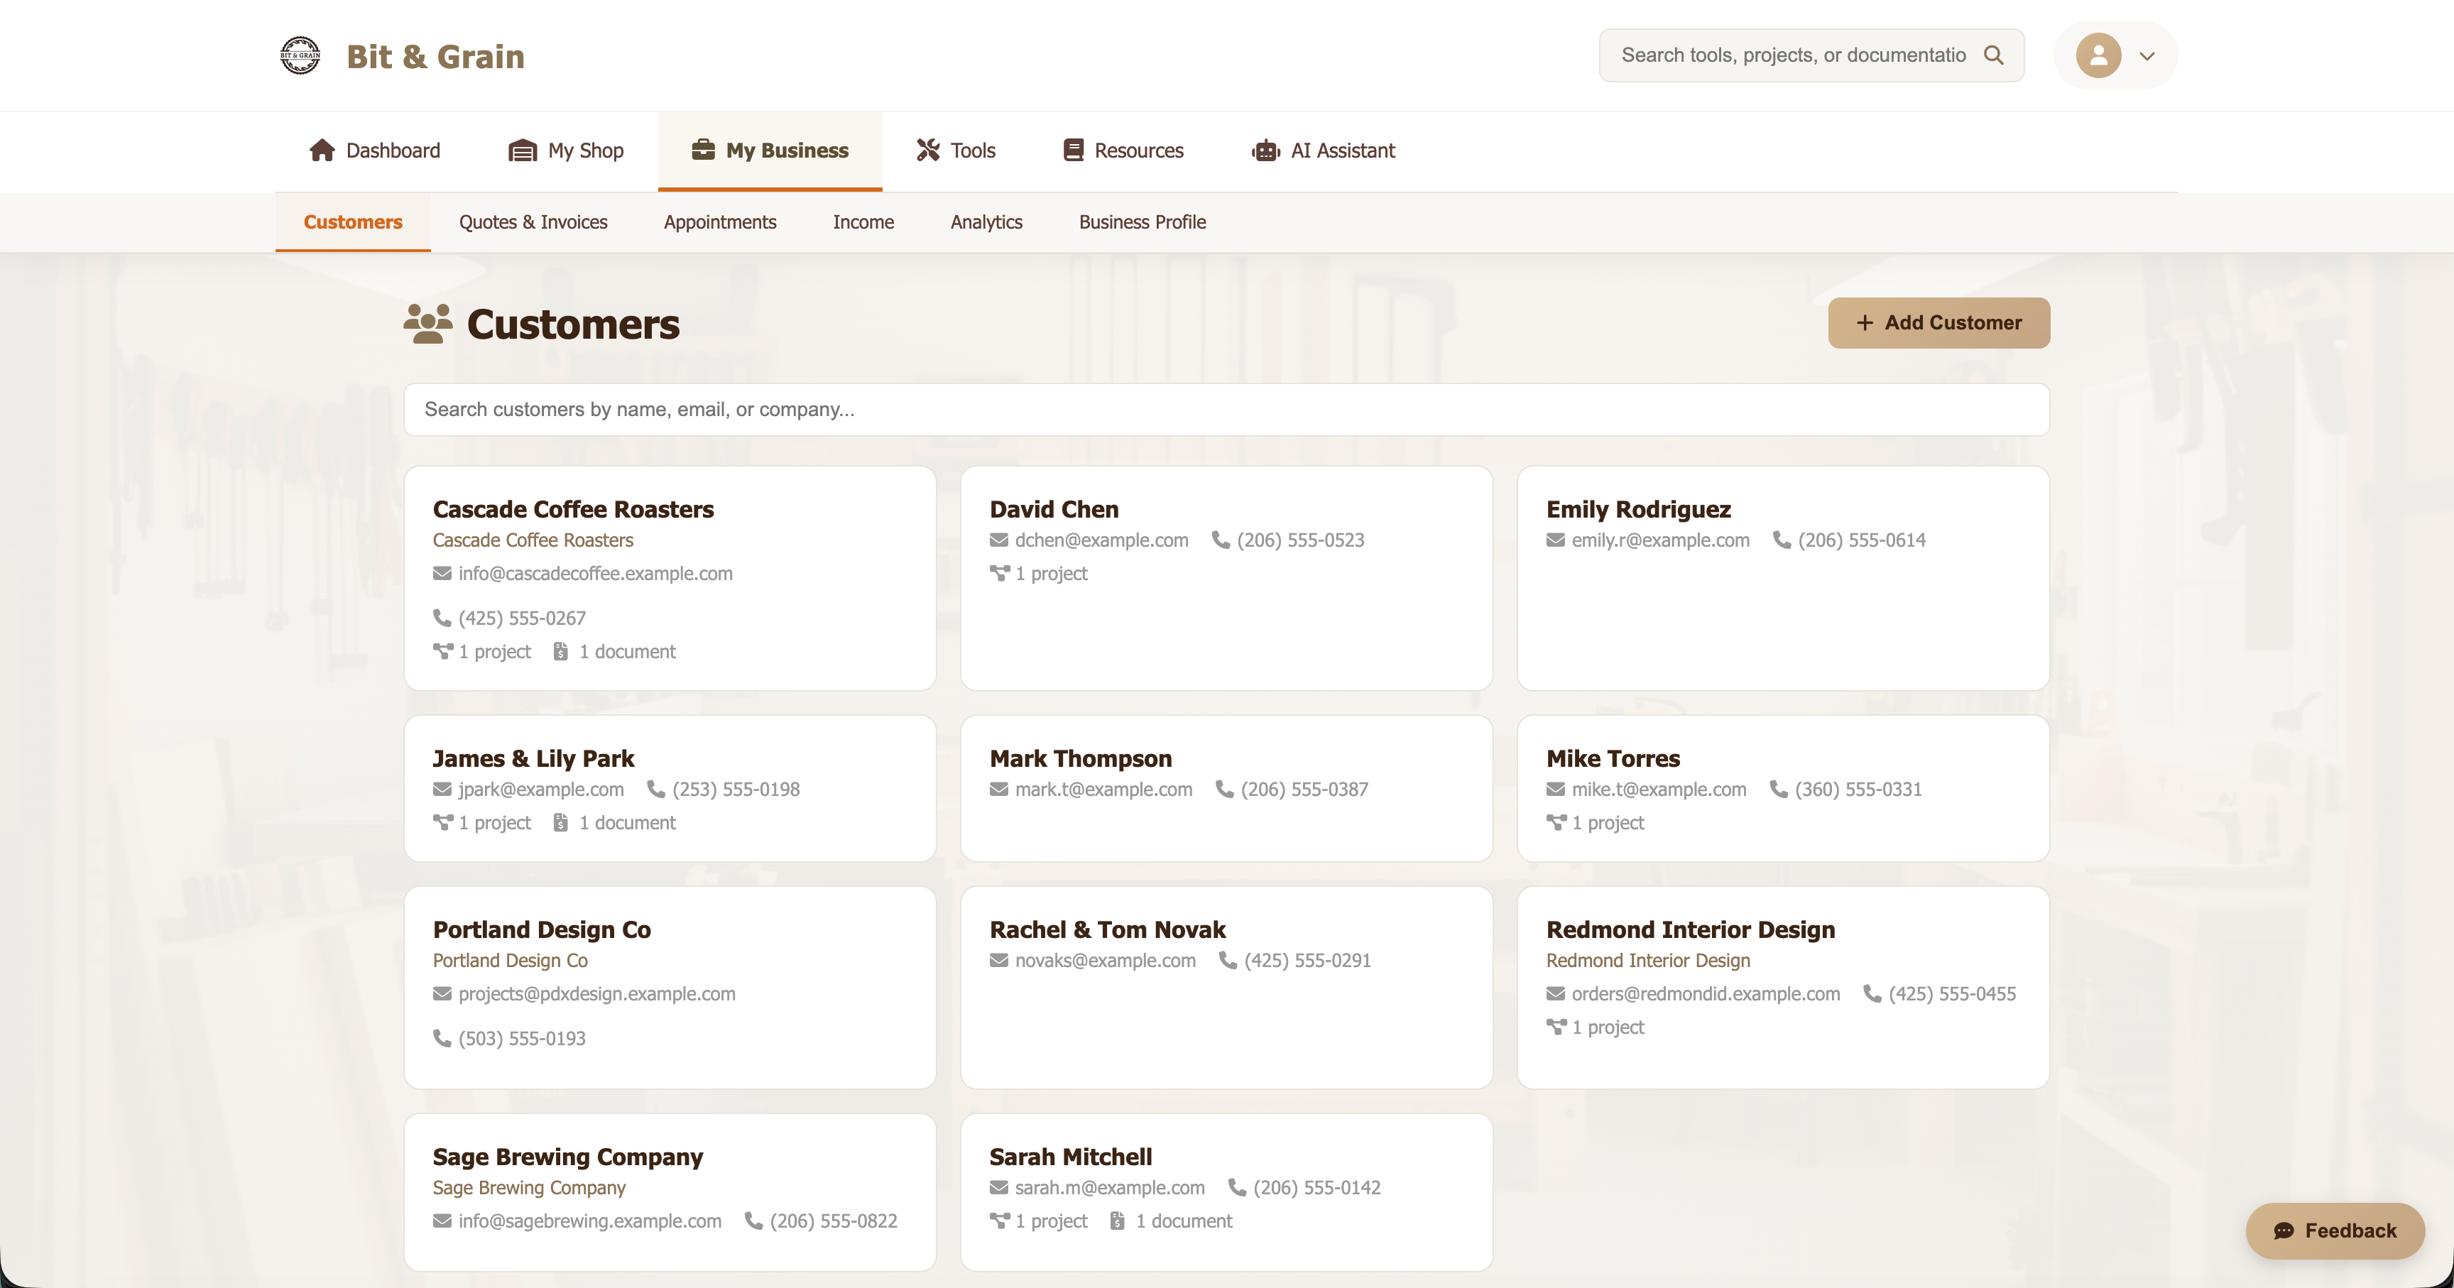Screen dimensions: 2454x1288
Task: Select the My Shop storefront icon
Action: click(523, 150)
